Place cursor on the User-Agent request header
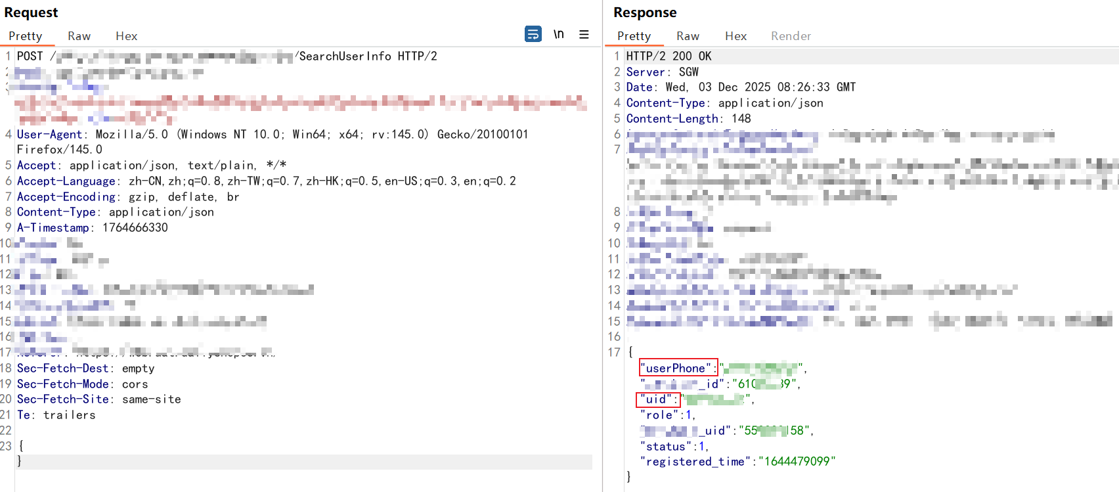 [50, 135]
